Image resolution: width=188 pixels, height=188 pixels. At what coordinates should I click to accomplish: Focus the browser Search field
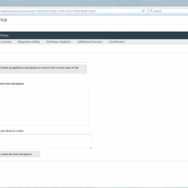(168, 11)
